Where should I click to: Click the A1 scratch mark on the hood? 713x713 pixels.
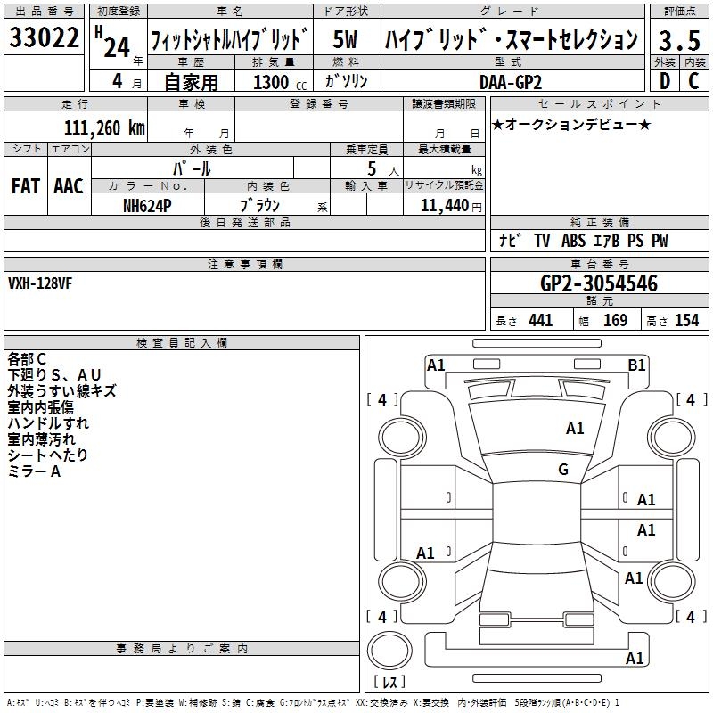click(575, 429)
